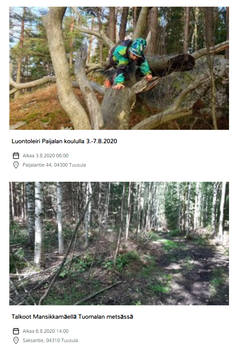Image resolution: width=241 pixels, height=351 pixels.
Task: Click the address Paijalantie 44, 04300 Tuusula
Action: click(54, 165)
